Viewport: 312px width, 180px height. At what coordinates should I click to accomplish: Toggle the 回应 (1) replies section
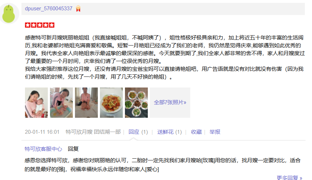point(138,132)
